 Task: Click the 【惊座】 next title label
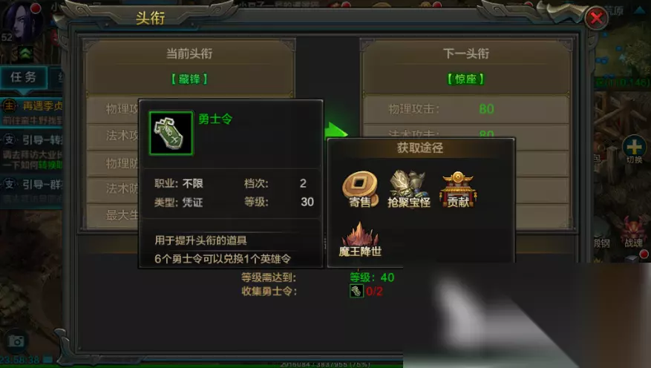[465, 79]
